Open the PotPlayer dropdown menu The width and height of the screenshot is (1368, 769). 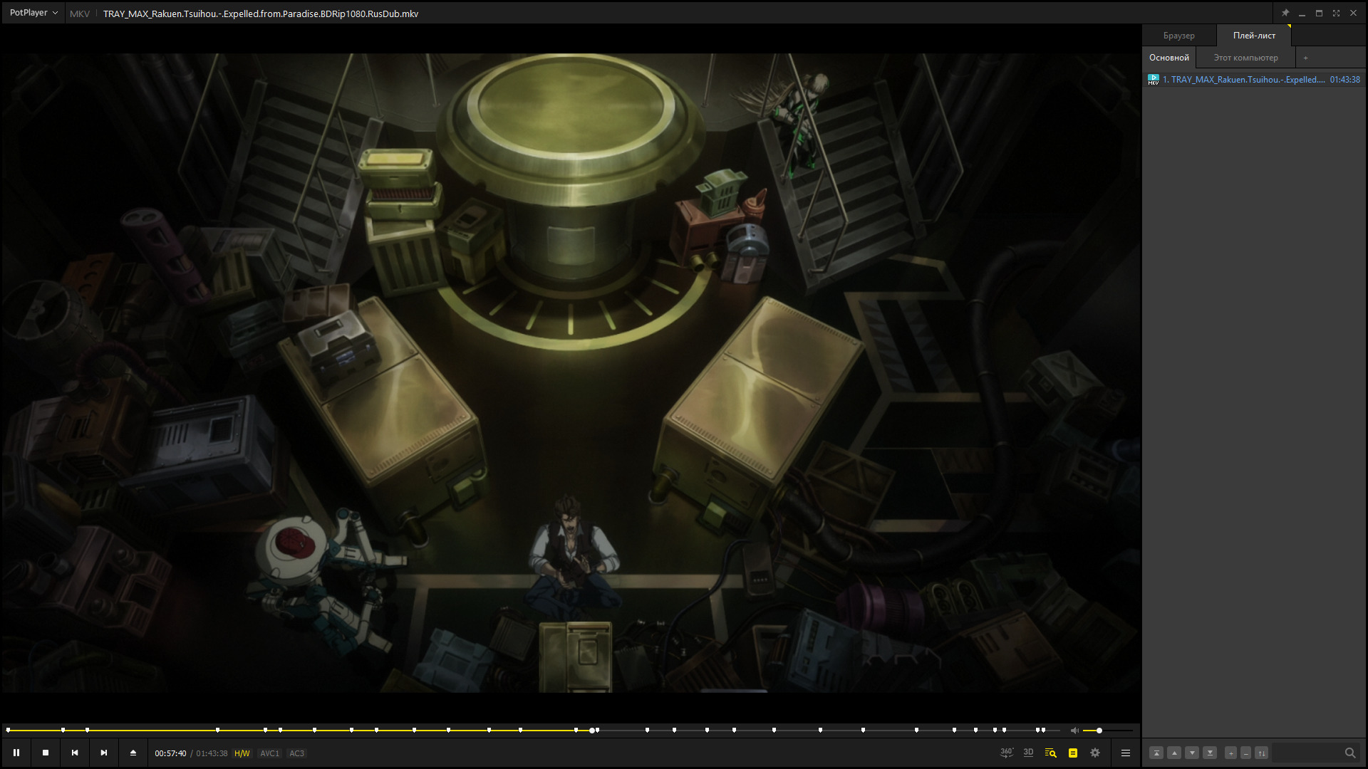coord(33,13)
